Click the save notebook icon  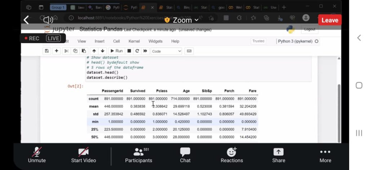(x=47, y=51)
